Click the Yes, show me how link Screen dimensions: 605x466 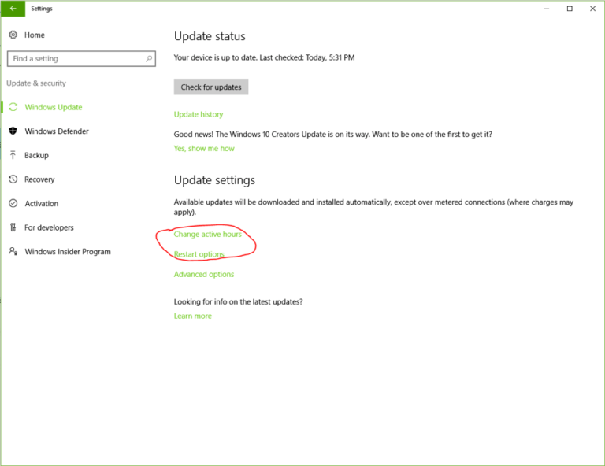[x=204, y=149]
